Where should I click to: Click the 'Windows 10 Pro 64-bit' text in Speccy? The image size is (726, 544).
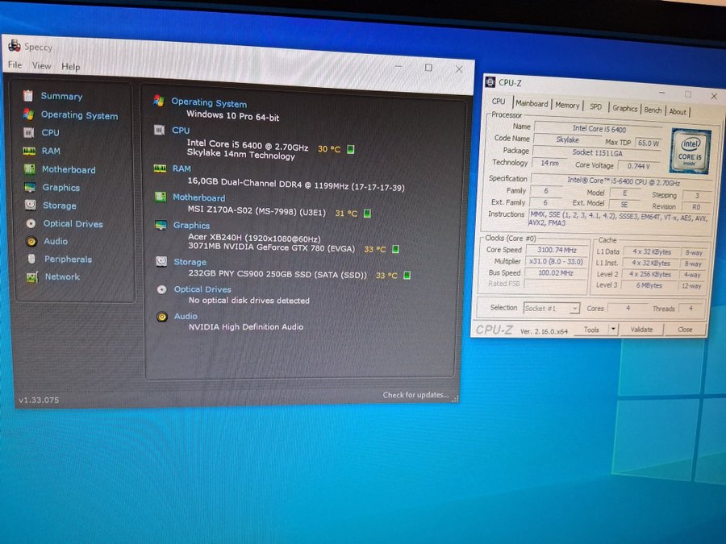pyautogui.click(x=232, y=115)
